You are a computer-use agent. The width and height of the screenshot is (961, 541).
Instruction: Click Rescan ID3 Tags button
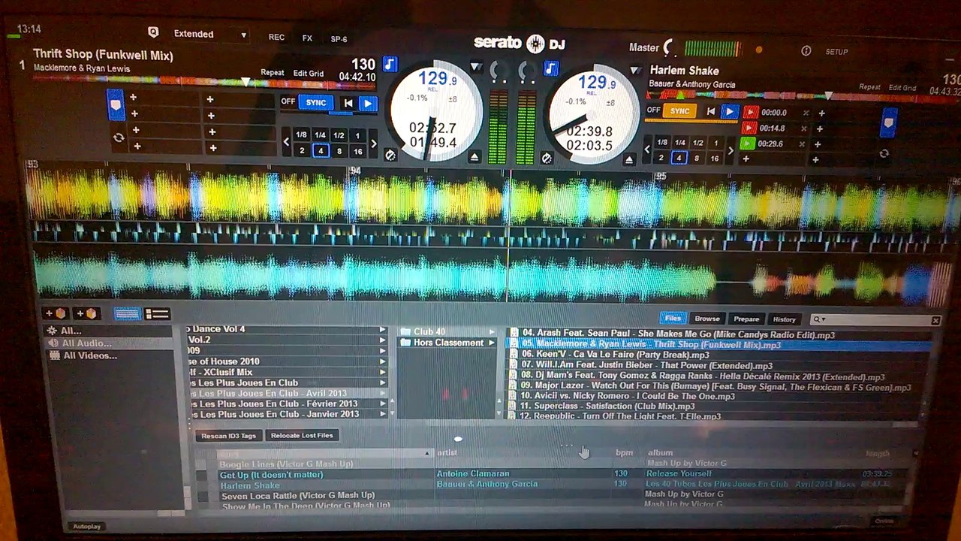click(229, 436)
